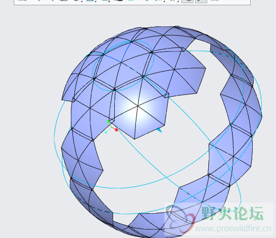
Task: Select the red point of coordinate triad
Action: pyautogui.click(x=116, y=130)
